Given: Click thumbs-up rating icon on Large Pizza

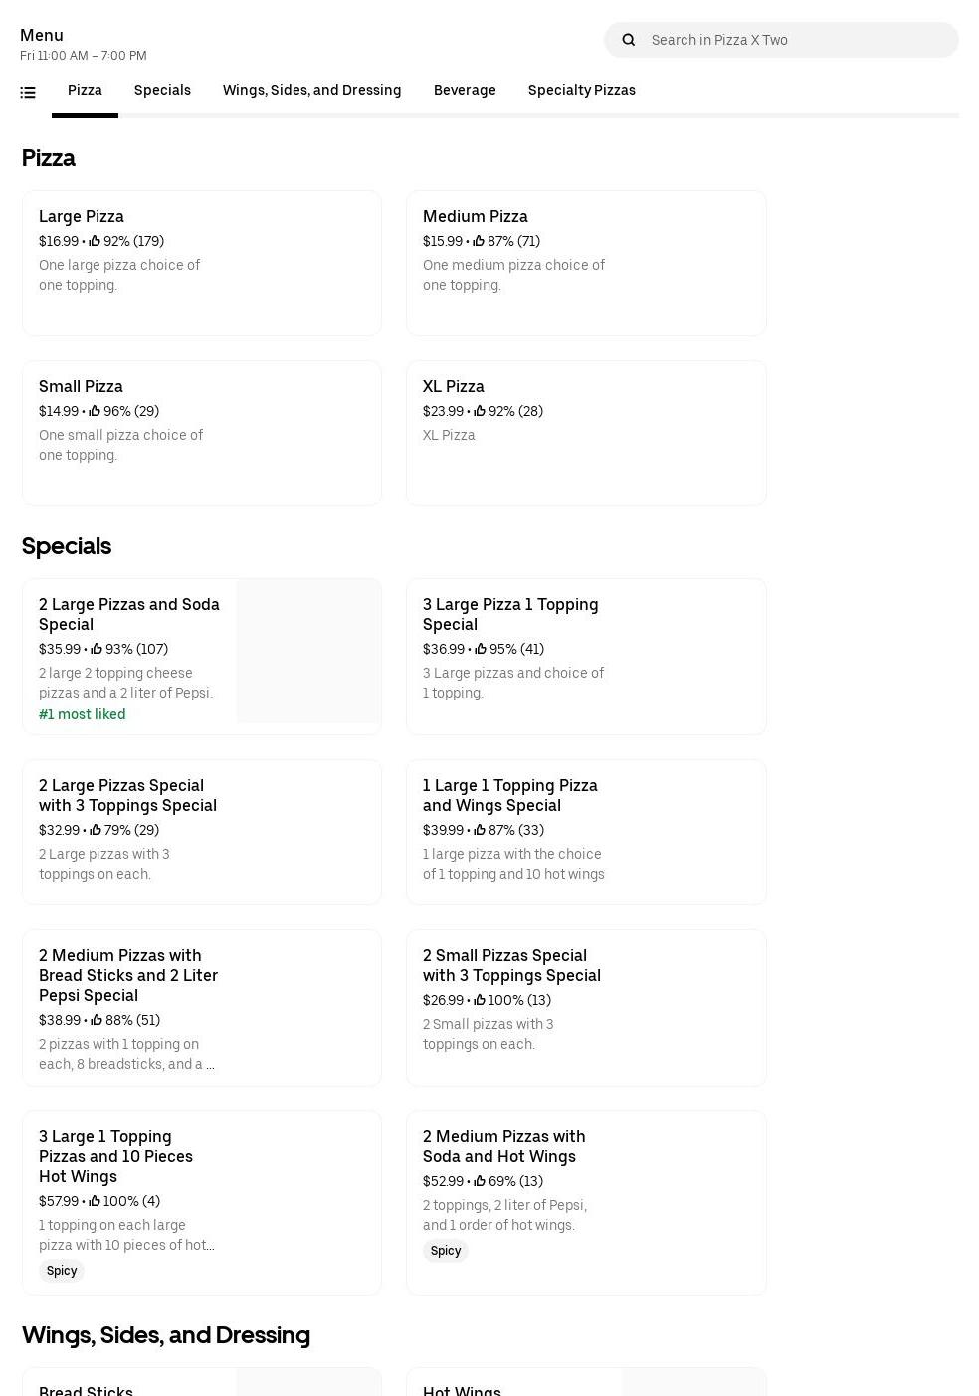Looking at the screenshot, I should [95, 241].
